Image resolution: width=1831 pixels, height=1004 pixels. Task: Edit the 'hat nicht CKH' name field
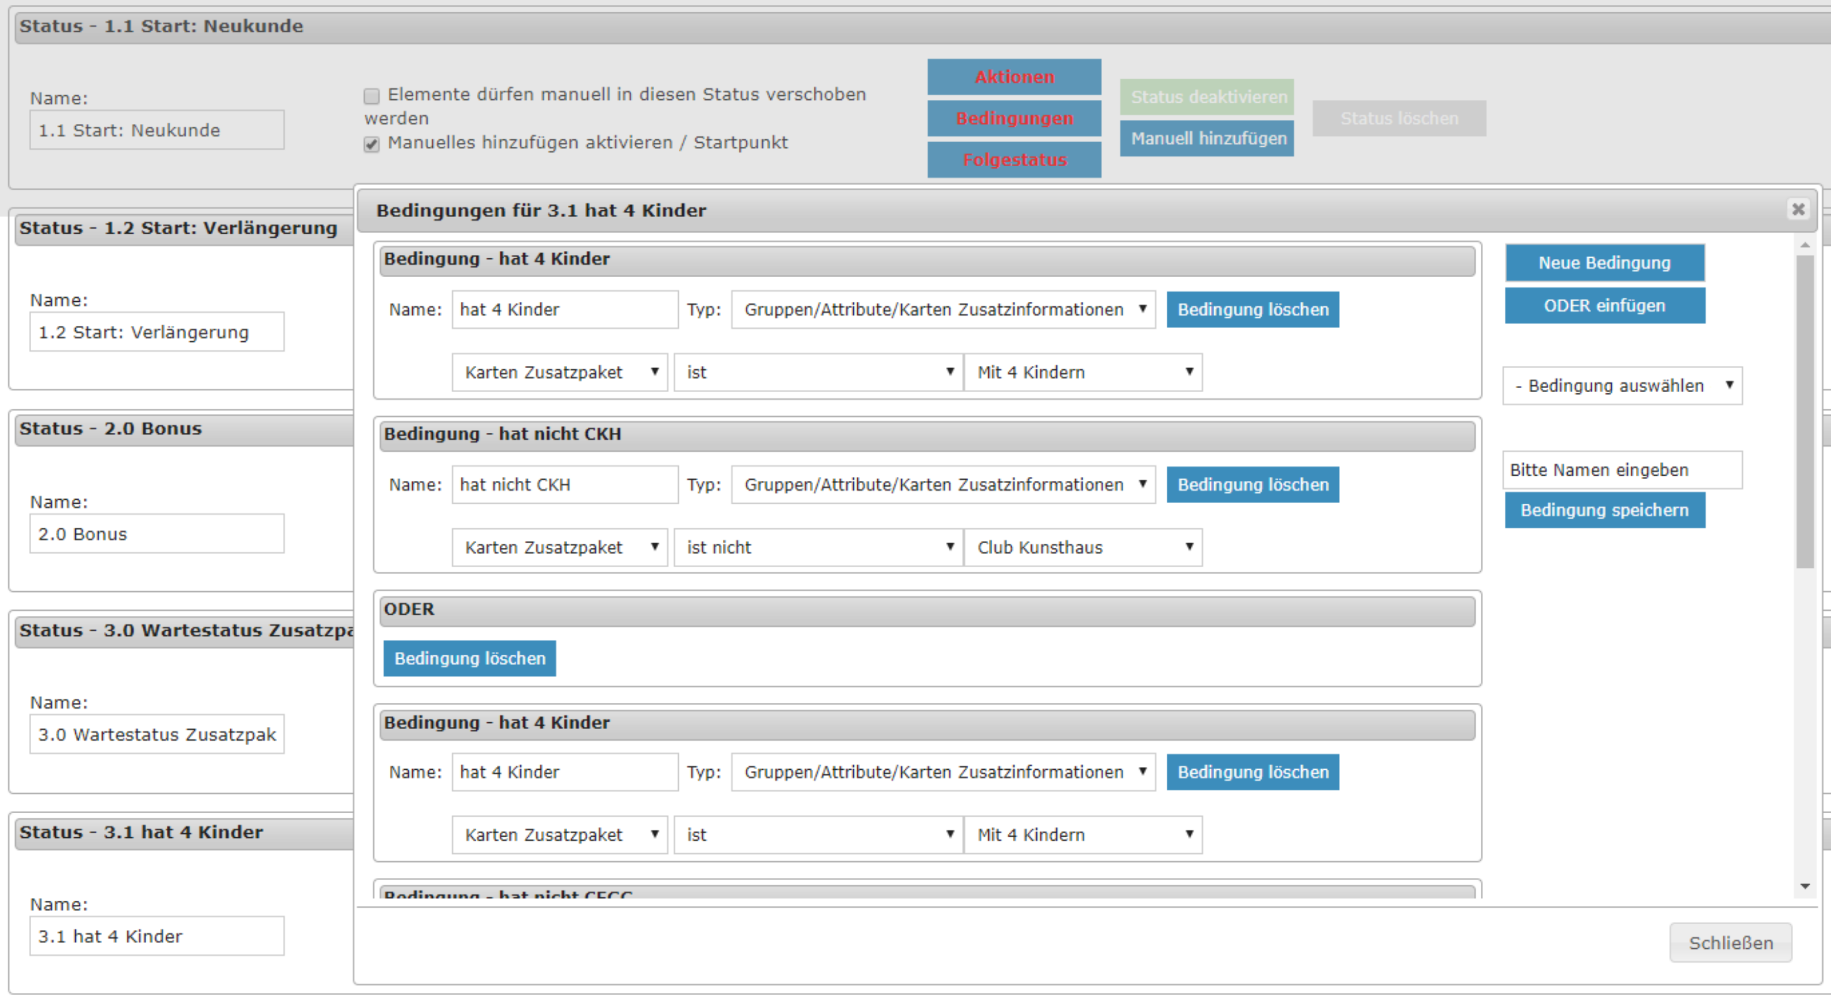564,484
